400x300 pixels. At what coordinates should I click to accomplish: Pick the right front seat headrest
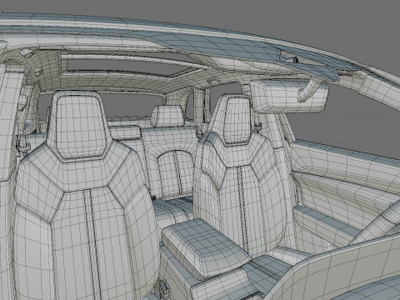[236, 120]
